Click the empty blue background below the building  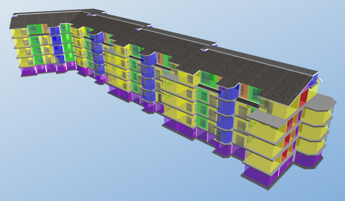coord(101,162)
